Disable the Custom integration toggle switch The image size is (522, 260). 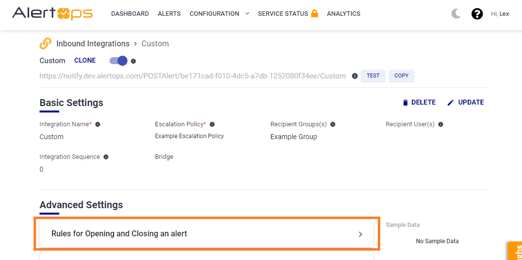click(119, 61)
